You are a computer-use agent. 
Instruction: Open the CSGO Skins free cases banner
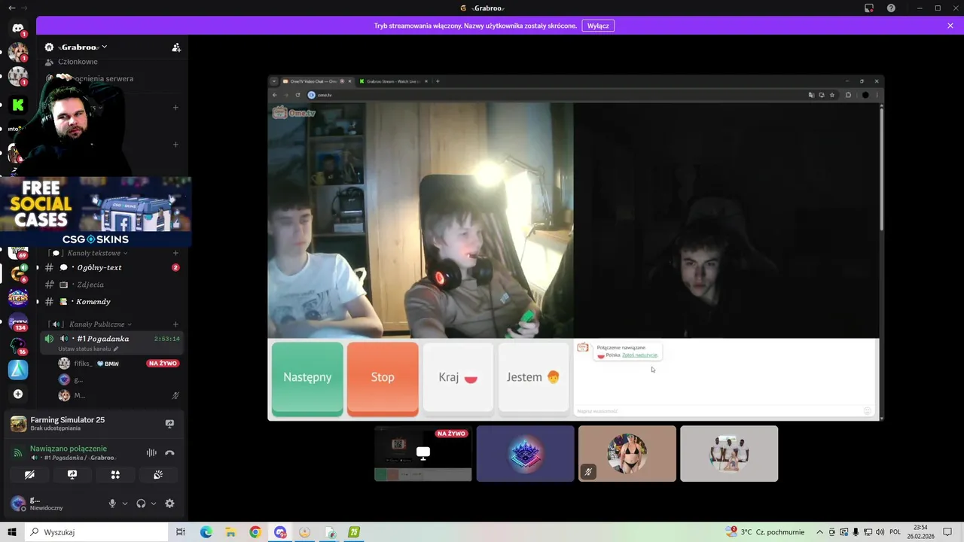96,212
